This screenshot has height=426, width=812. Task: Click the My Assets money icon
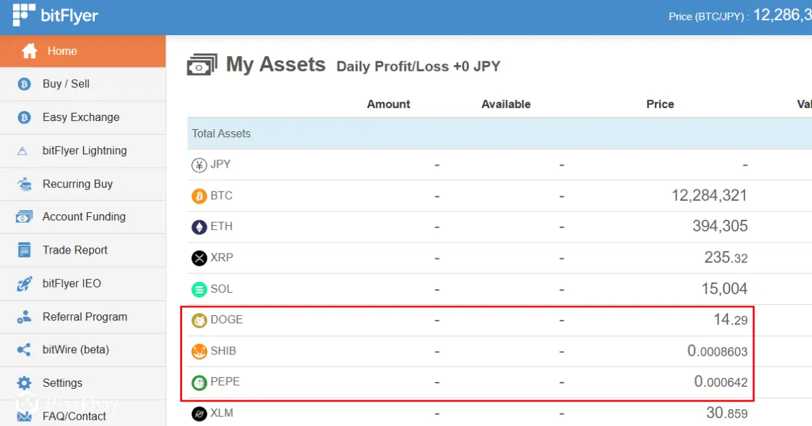[x=202, y=65]
